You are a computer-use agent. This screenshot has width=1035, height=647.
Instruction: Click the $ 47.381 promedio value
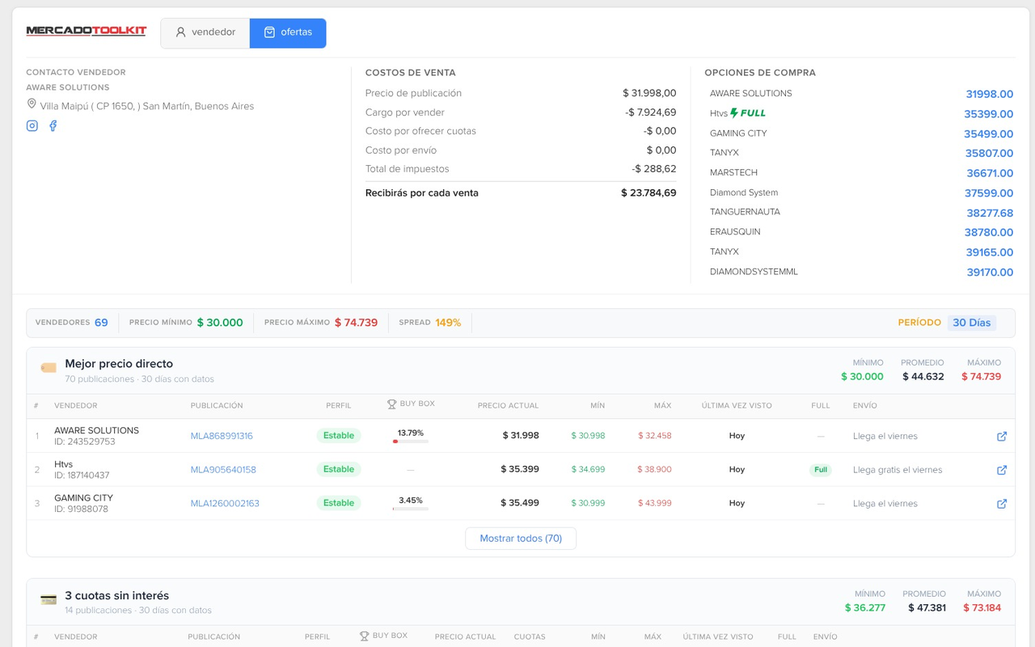[927, 608]
